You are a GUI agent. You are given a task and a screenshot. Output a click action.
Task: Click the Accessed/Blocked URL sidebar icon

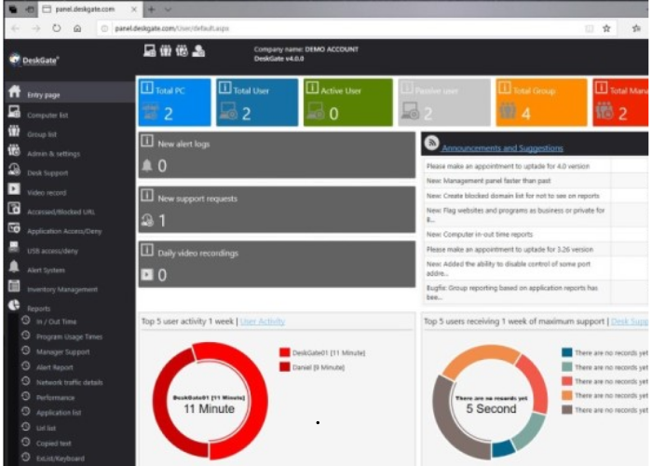coord(14,208)
